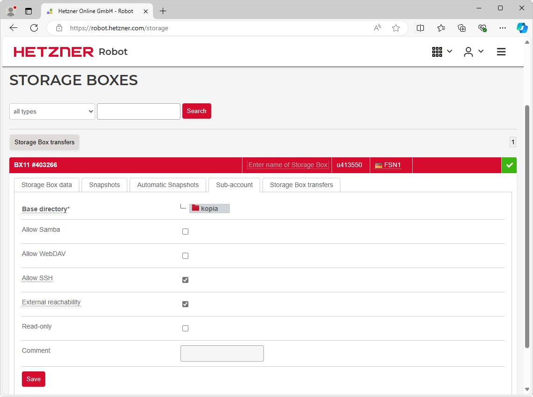Screen dimensions: 533x397
Task: Click the Comment text field
Action: pos(222,354)
